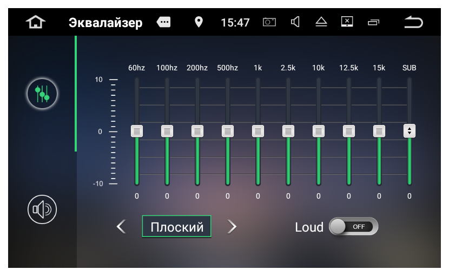
Task: Click the location pin icon
Action: point(199,22)
